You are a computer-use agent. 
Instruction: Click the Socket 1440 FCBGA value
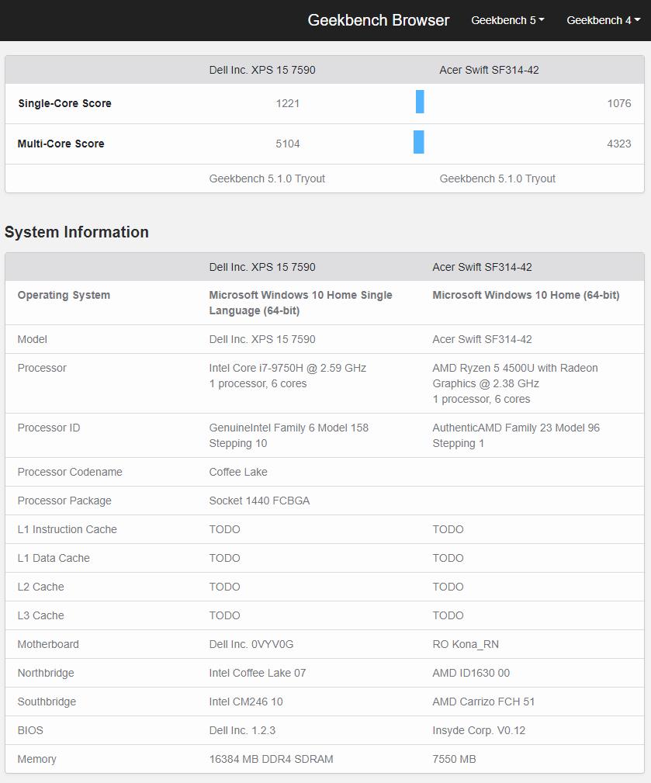tap(259, 501)
